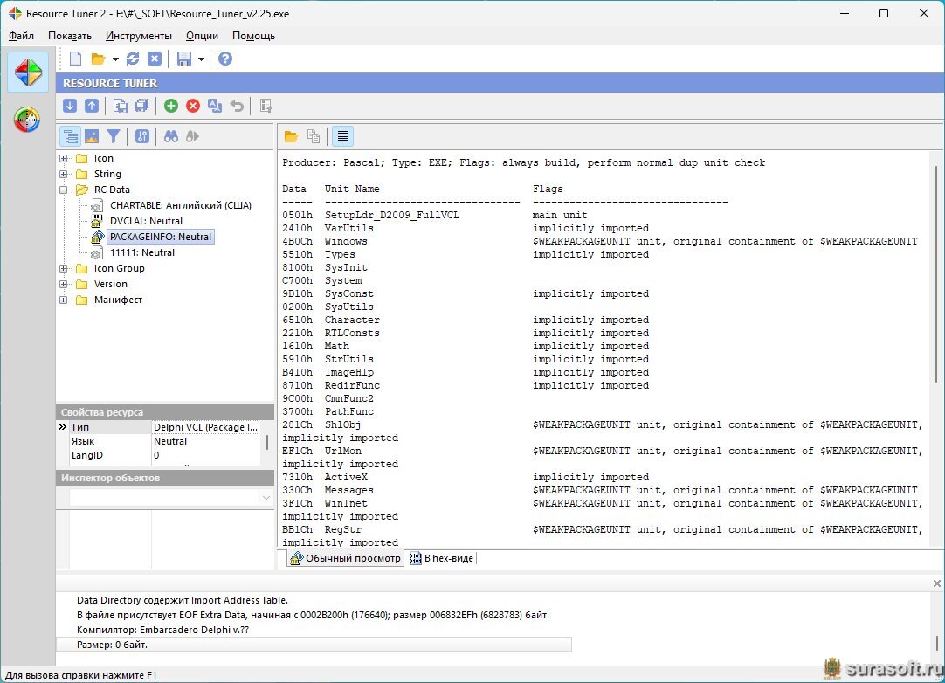This screenshot has height=683, width=945.
Task: Open the Помощь menu
Action: (254, 36)
